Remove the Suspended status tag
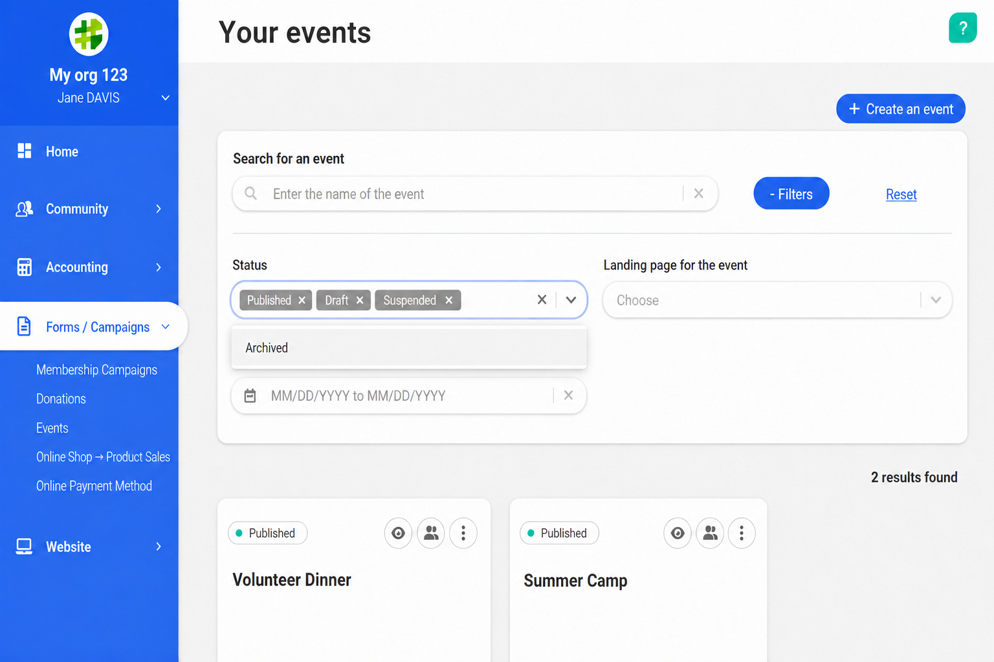994x662 pixels. pyautogui.click(x=448, y=301)
